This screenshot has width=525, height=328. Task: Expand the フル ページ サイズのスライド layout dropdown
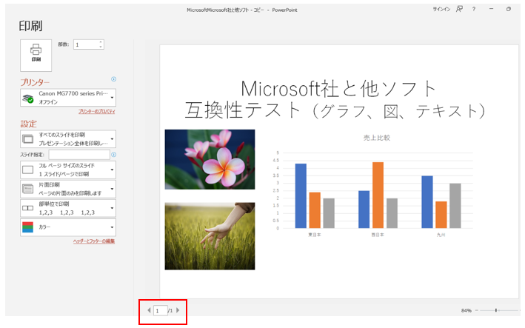pyautogui.click(x=67, y=170)
